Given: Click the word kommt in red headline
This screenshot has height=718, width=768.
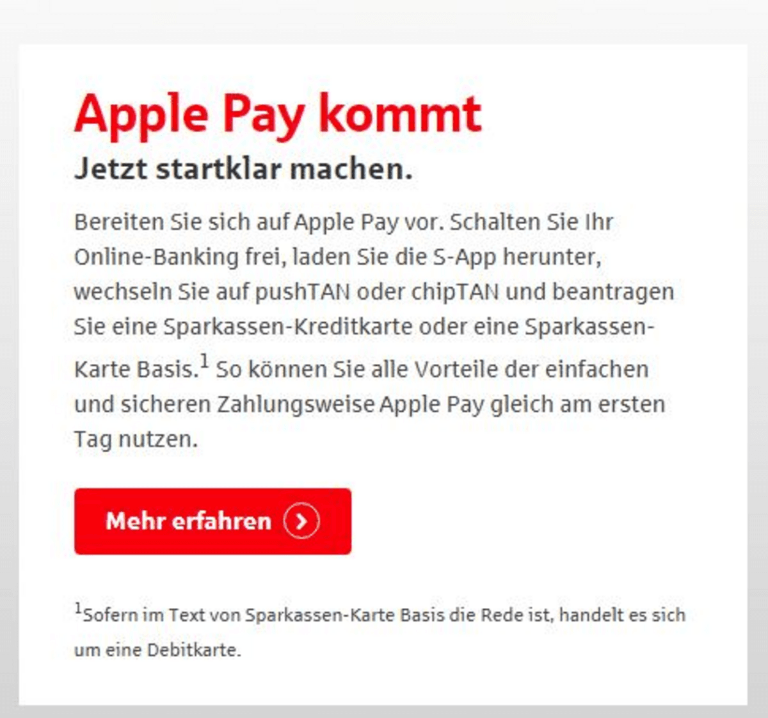Looking at the screenshot, I should coord(400,113).
